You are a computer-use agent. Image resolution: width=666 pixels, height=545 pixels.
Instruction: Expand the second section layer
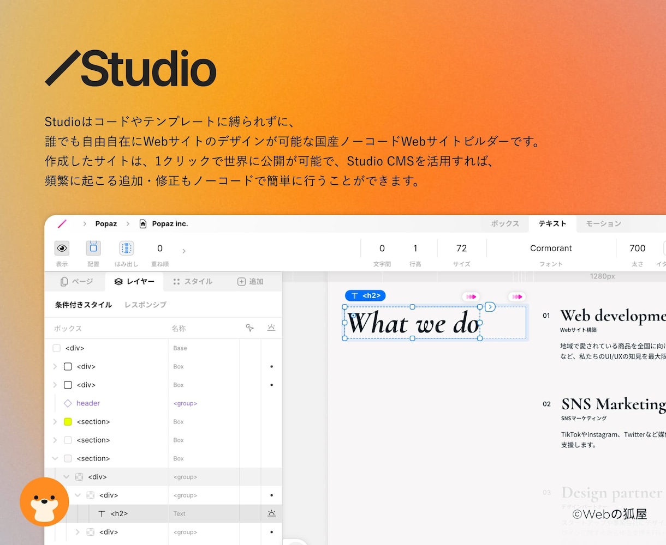pyautogui.click(x=55, y=440)
